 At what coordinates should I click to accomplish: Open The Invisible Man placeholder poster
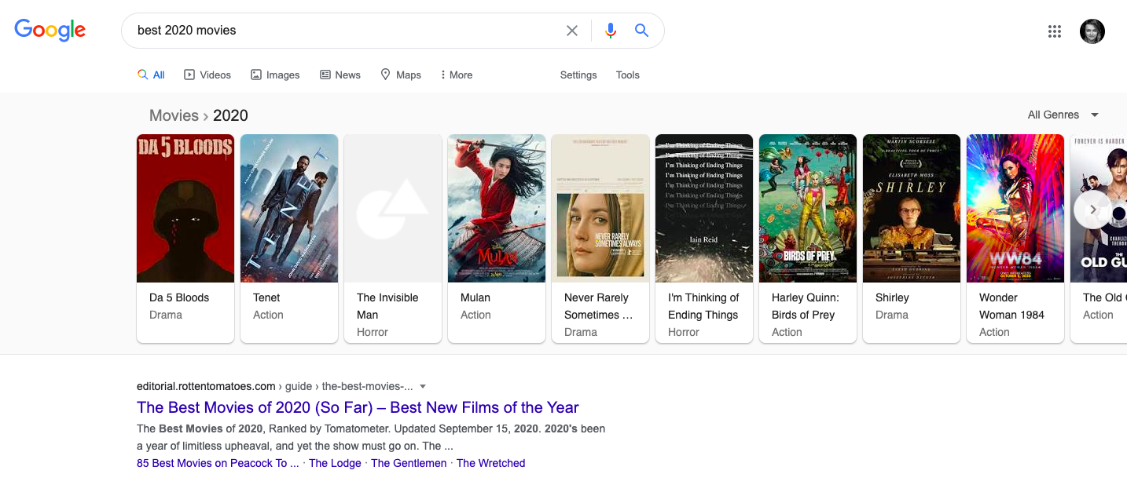click(393, 208)
